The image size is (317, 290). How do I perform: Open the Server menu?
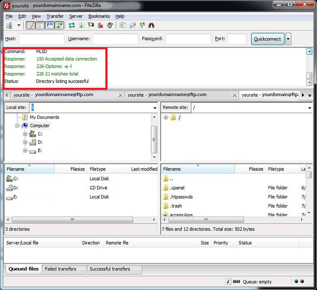[76, 16]
